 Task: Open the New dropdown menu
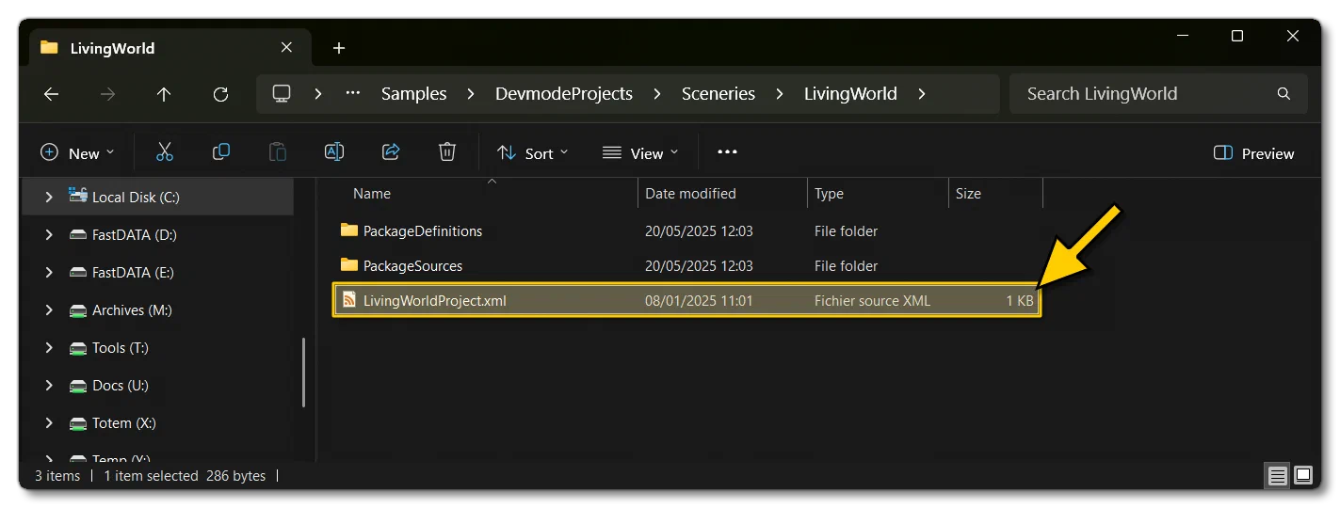(x=77, y=153)
